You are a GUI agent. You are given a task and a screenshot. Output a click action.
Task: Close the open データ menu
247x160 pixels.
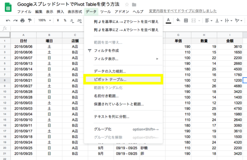(x=91, y=12)
